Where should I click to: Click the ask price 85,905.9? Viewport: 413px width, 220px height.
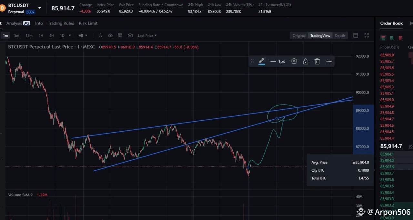click(387, 55)
